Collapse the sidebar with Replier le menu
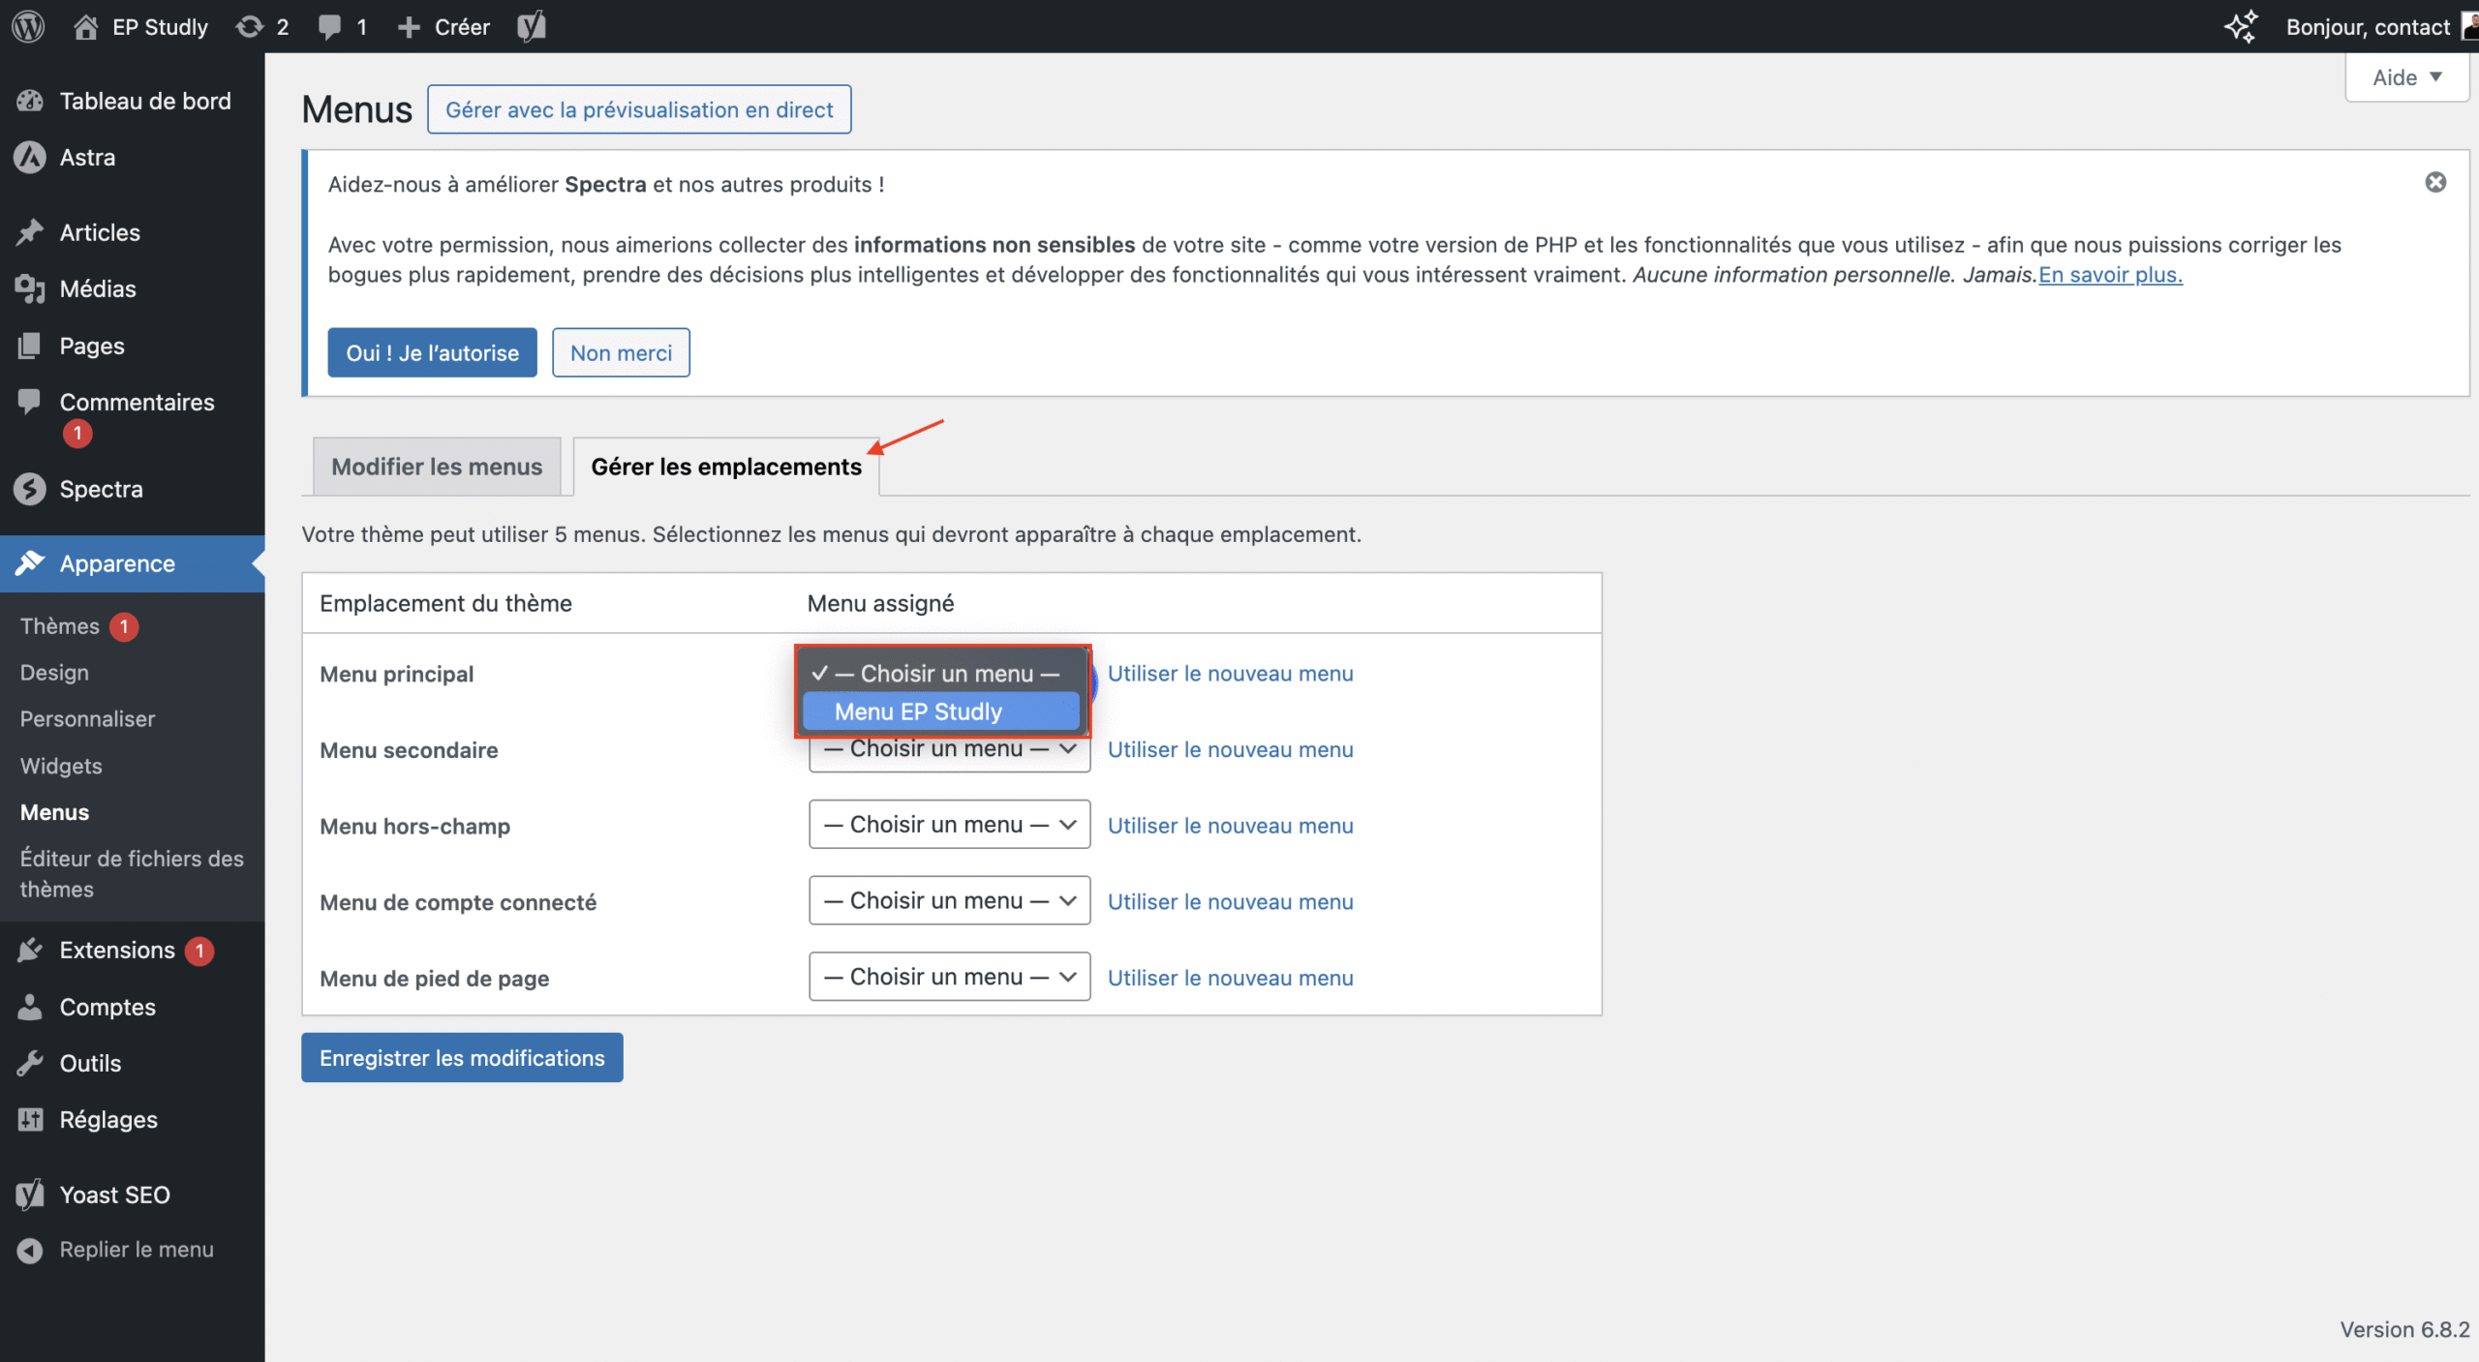Image resolution: width=2479 pixels, height=1362 pixels. 136,1250
